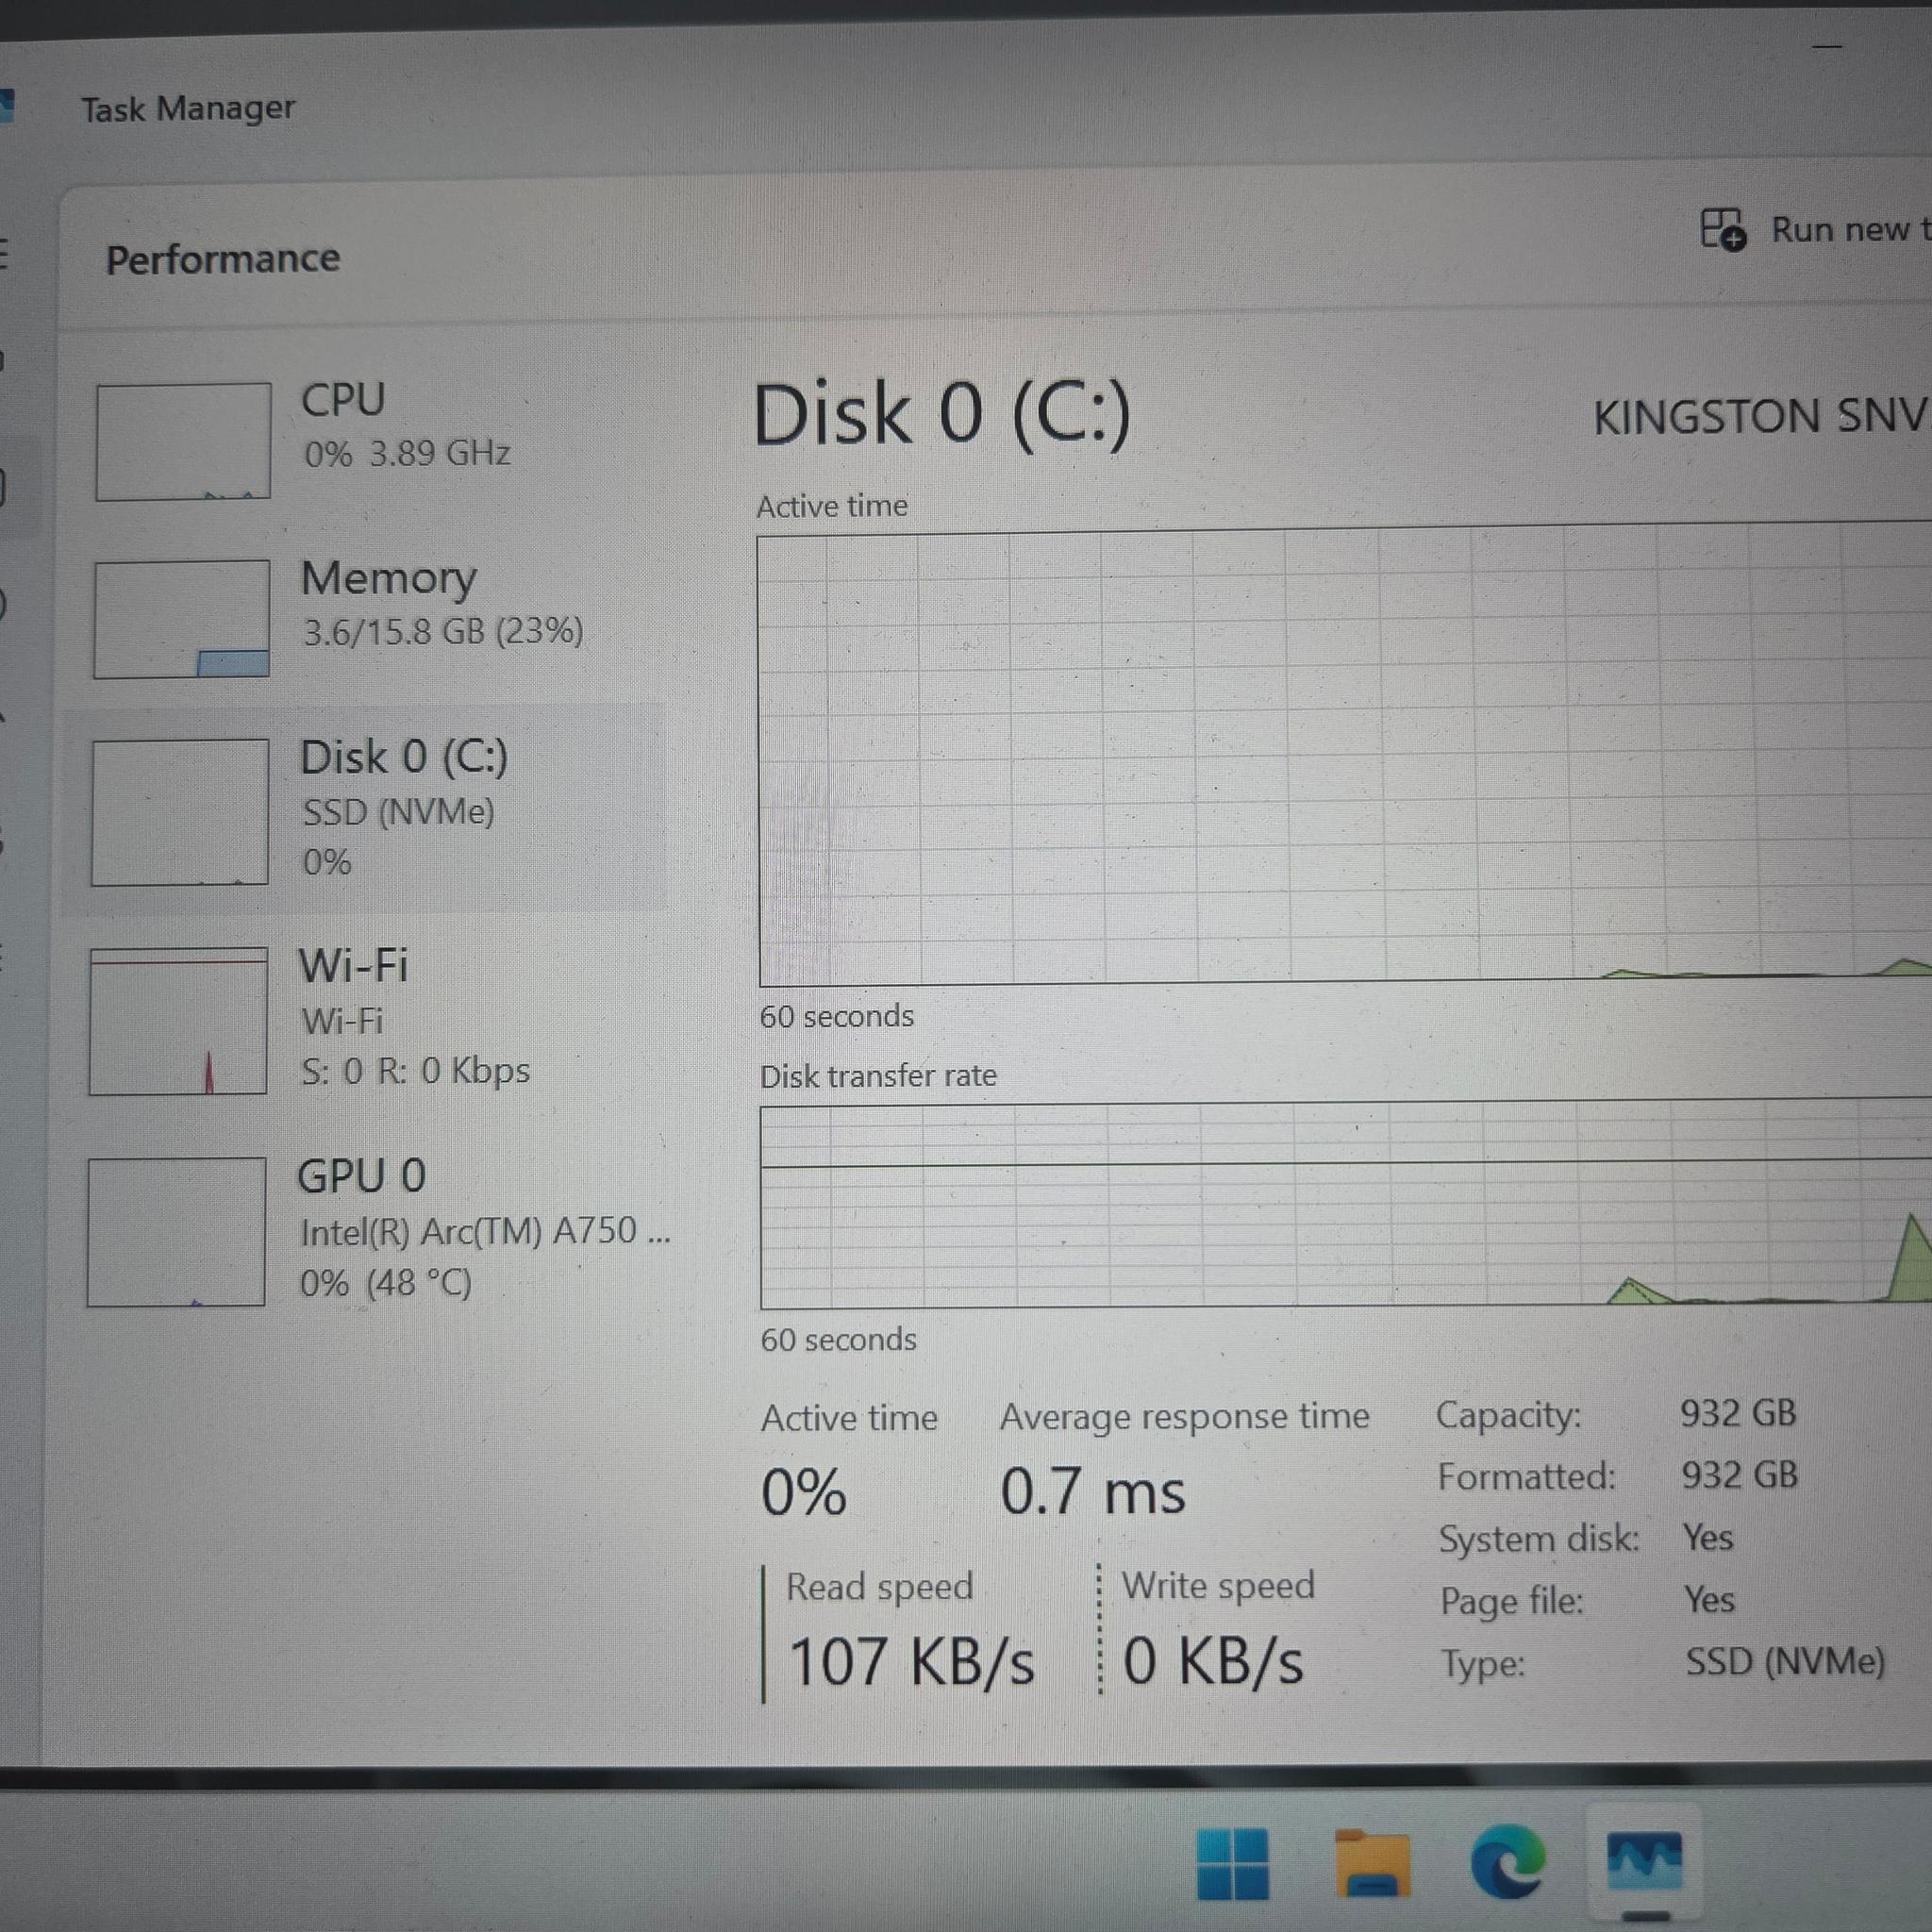1932x1932 pixels.
Task: Click the KINGSTON SNV drive model name
Action: coord(1762,417)
